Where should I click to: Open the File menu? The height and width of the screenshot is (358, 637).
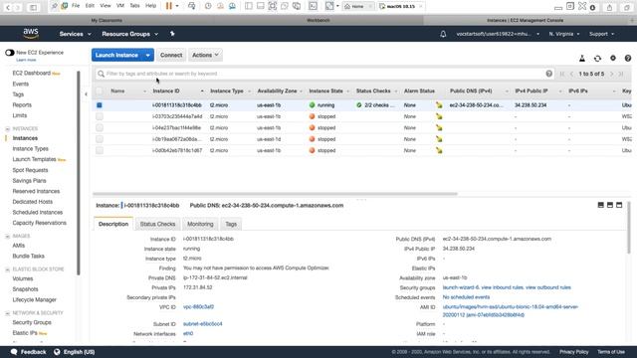click(76, 6)
